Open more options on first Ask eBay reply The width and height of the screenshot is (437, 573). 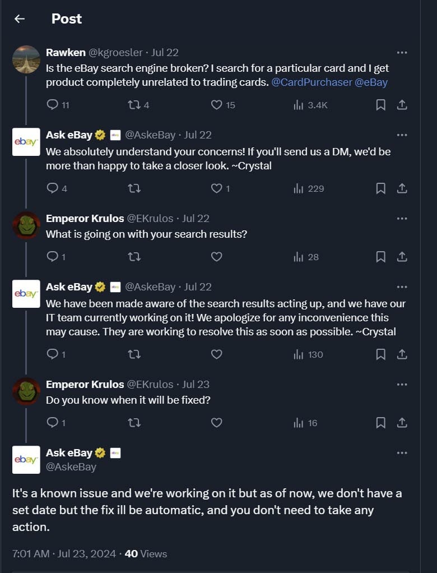(402, 135)
